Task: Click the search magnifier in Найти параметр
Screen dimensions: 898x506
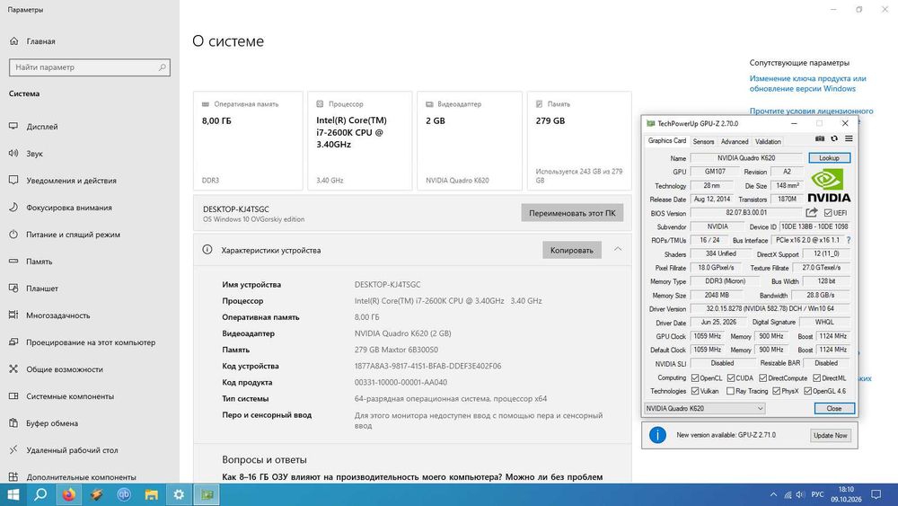Action: pos(162,67)
